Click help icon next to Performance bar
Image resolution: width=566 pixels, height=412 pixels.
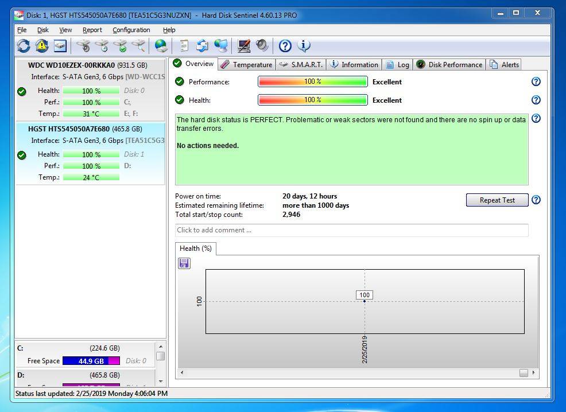tap(536, 82)
